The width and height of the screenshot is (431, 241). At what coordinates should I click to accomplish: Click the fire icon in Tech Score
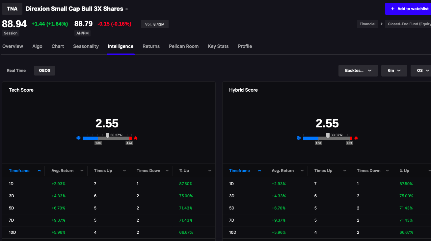[136, 138]
